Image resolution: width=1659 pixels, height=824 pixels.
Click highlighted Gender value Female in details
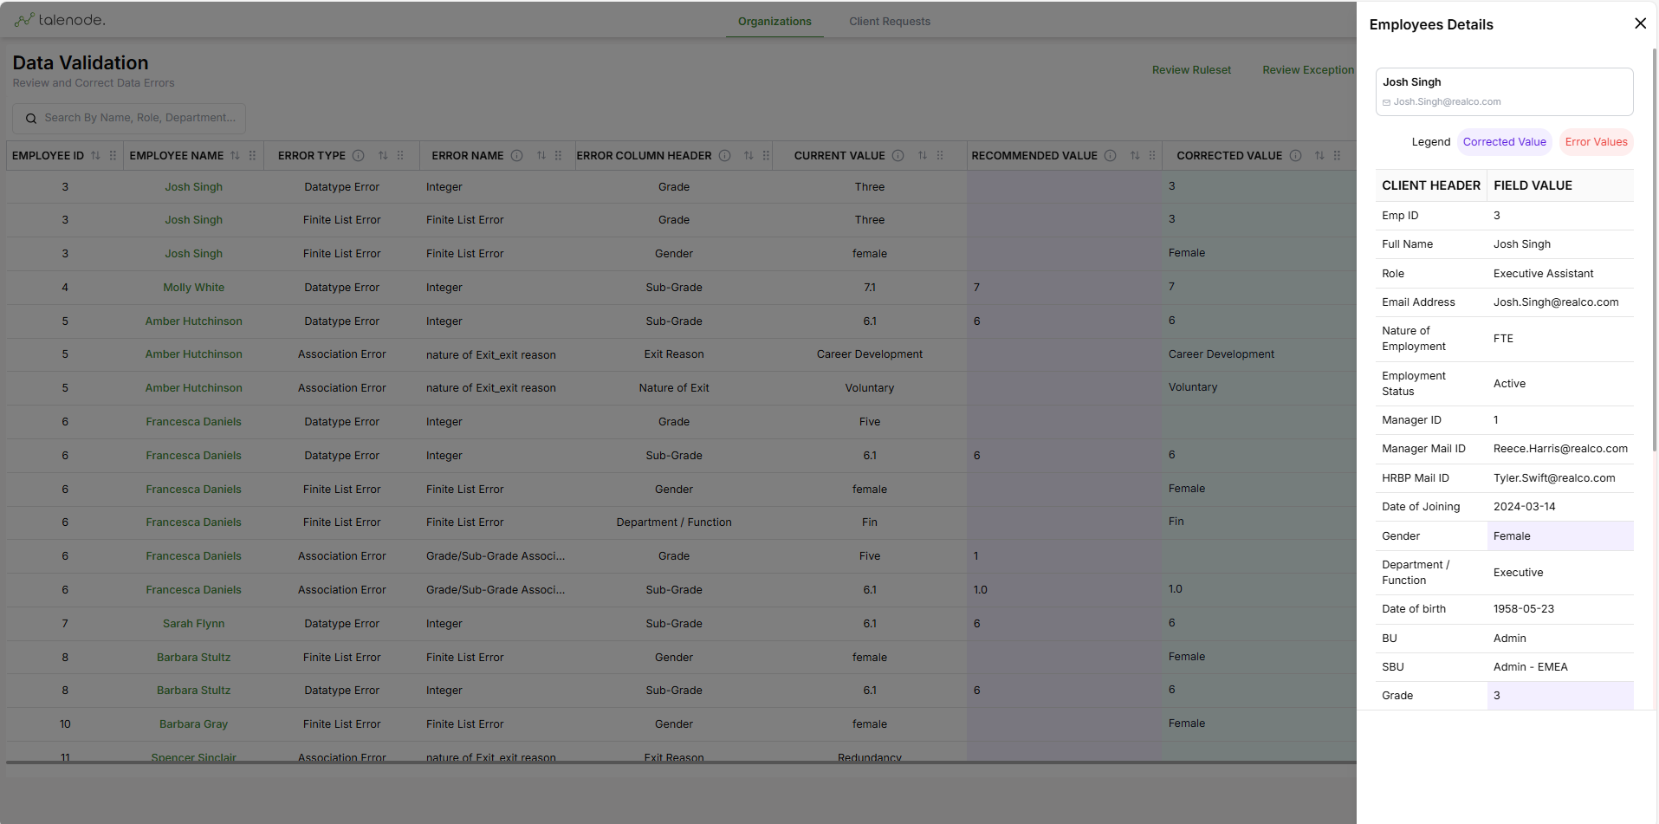(x=1560, y=536)
